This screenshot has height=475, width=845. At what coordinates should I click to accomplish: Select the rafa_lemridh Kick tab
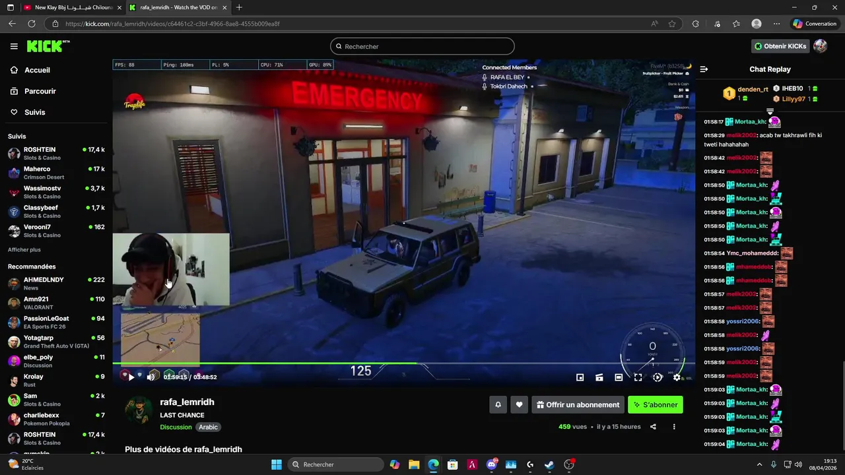(177, 7)
